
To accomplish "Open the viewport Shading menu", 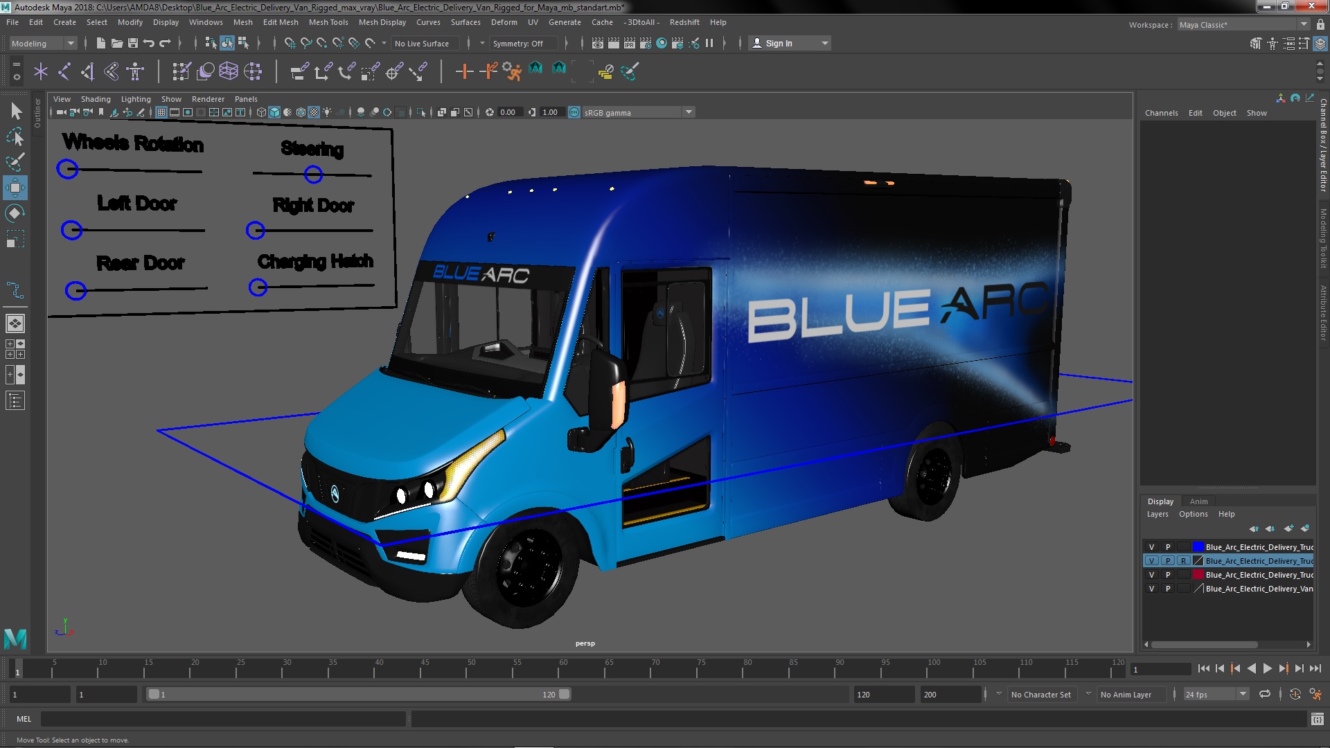I will point(96,99).
